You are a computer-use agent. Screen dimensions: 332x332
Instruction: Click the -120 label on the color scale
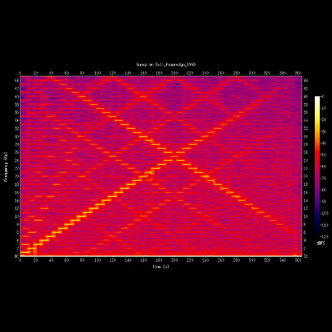(x=325, y=236)
